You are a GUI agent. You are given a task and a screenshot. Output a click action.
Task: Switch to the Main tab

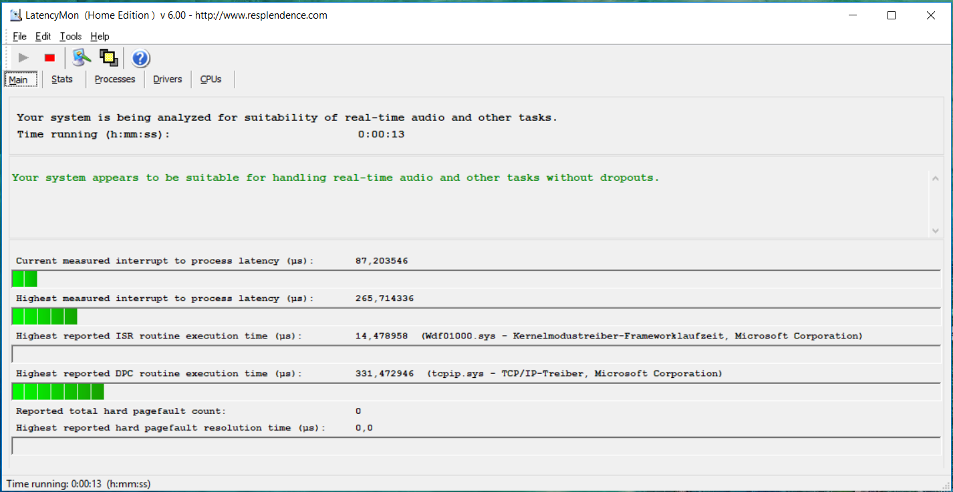(19, 80)
